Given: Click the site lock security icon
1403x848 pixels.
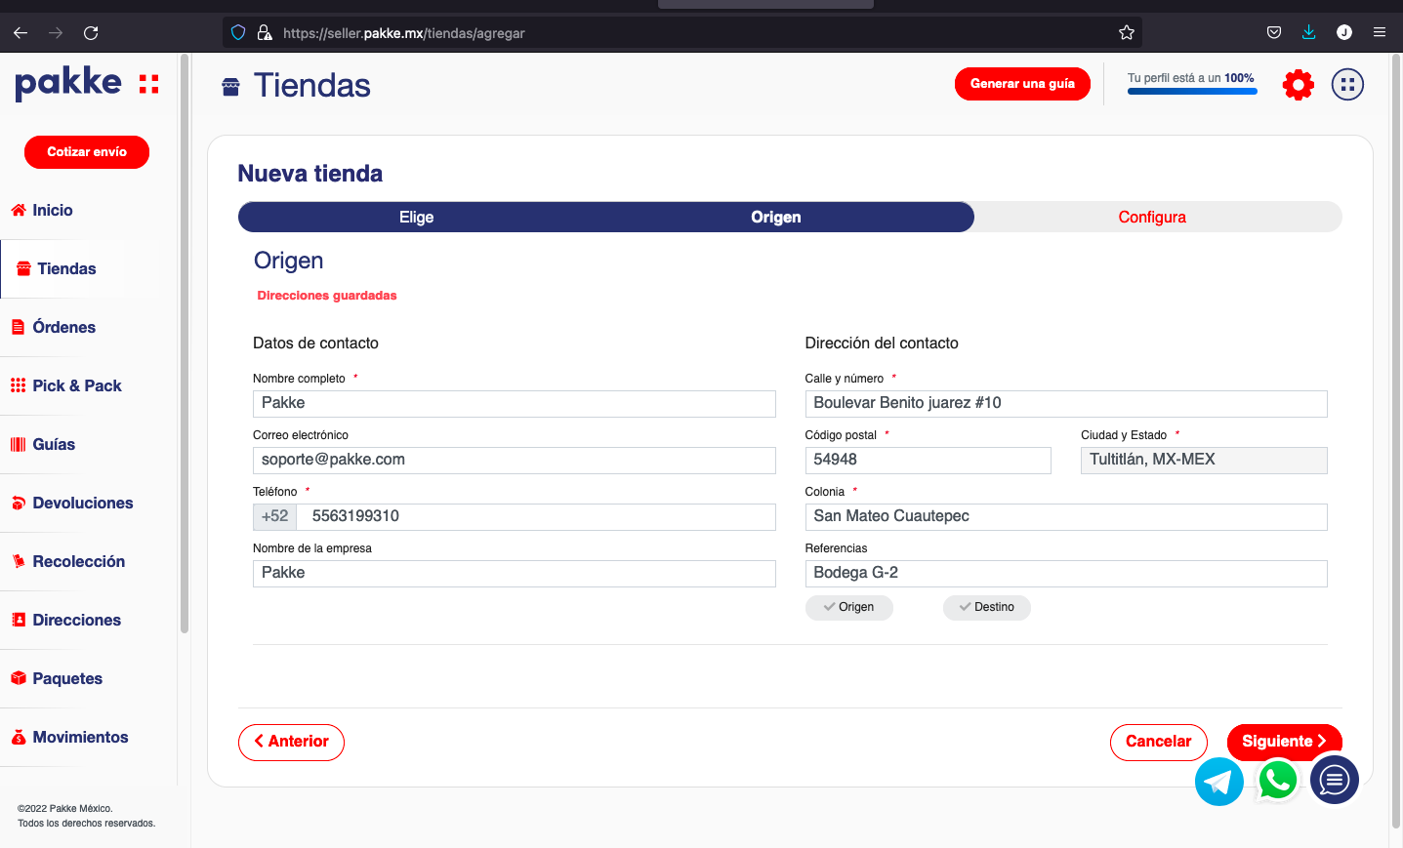Looking at the screenshot, I should click(265, 32).
